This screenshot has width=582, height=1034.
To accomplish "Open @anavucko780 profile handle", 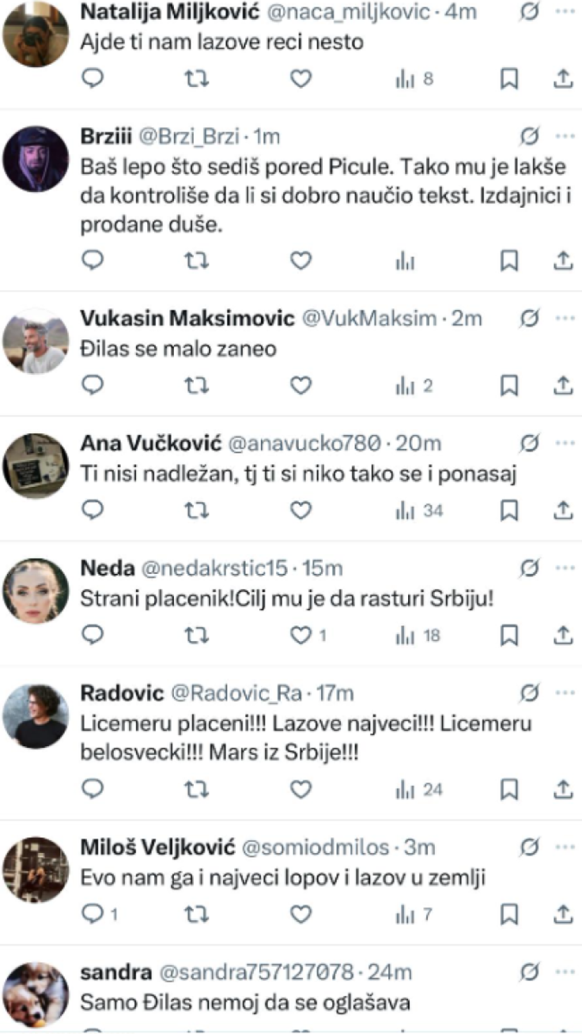I will pos(304,443).
